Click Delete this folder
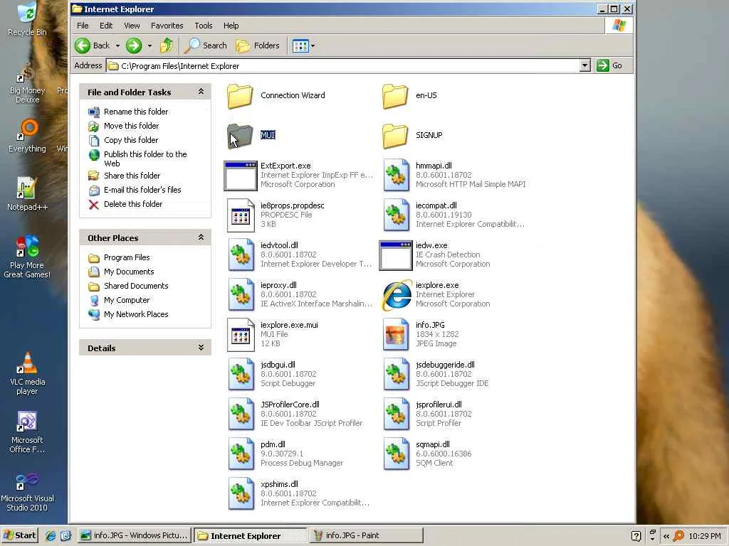Image resolution: width=729 pixels, height=546 pixels. [133, 204]
